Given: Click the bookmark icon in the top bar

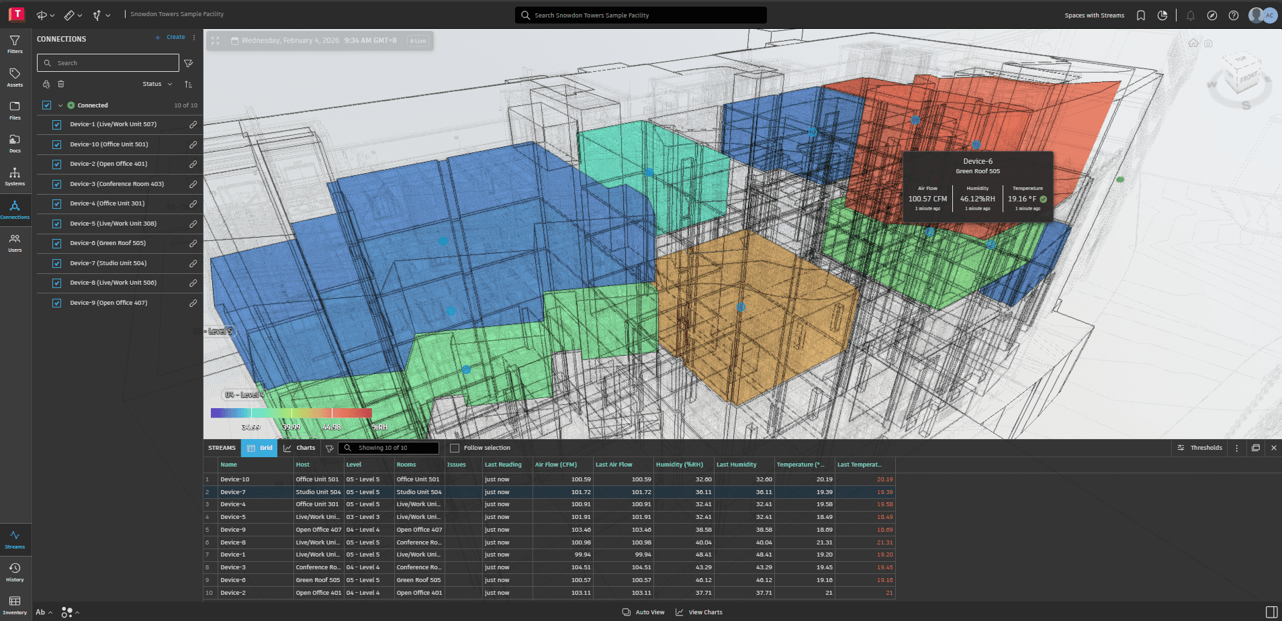Looking at the screenshot, I should point(1140,15).
